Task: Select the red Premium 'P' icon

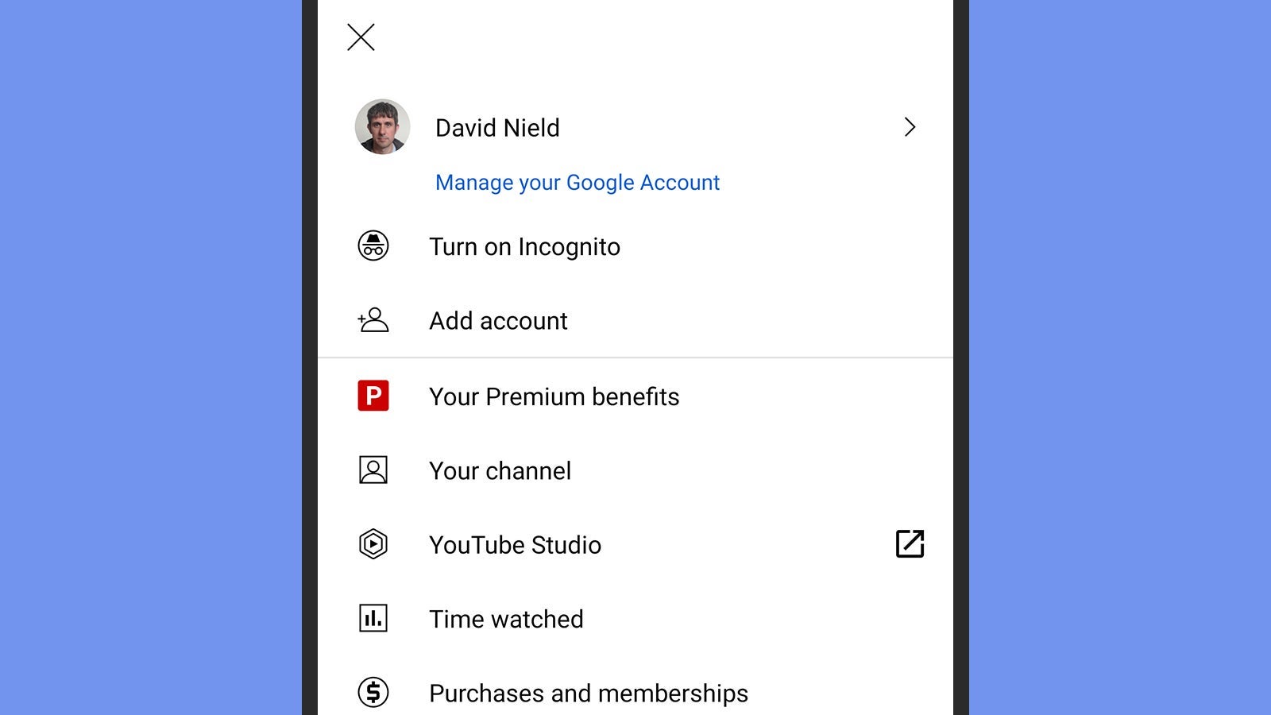Action: coord(374,396)
